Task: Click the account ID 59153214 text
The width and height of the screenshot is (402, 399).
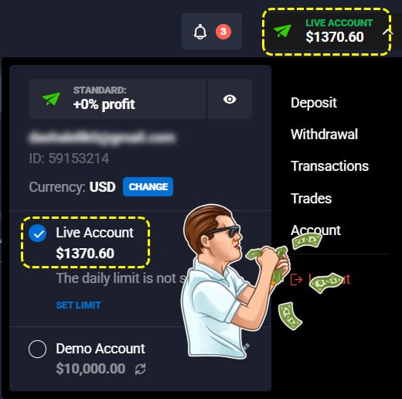Action: click(69, 159)
